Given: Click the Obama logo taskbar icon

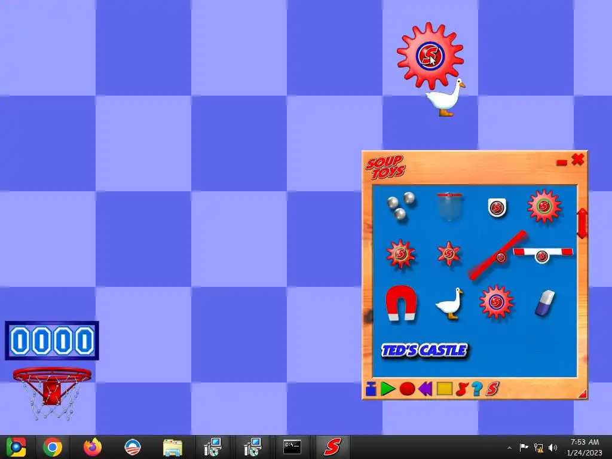Looking at the screenshot, I should [x=132, y=447].
